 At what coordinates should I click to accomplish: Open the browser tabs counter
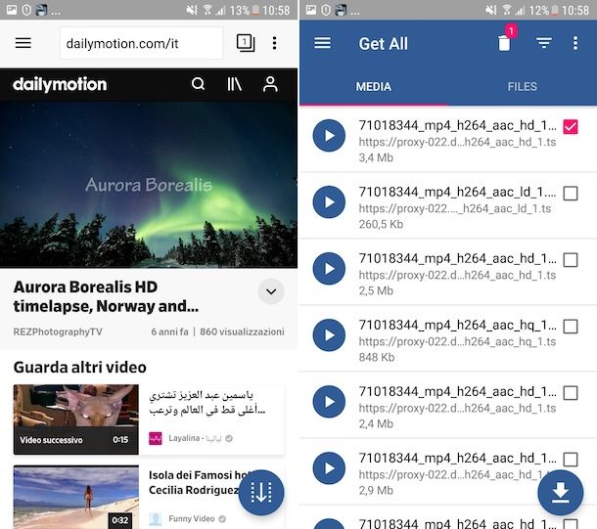246,43
